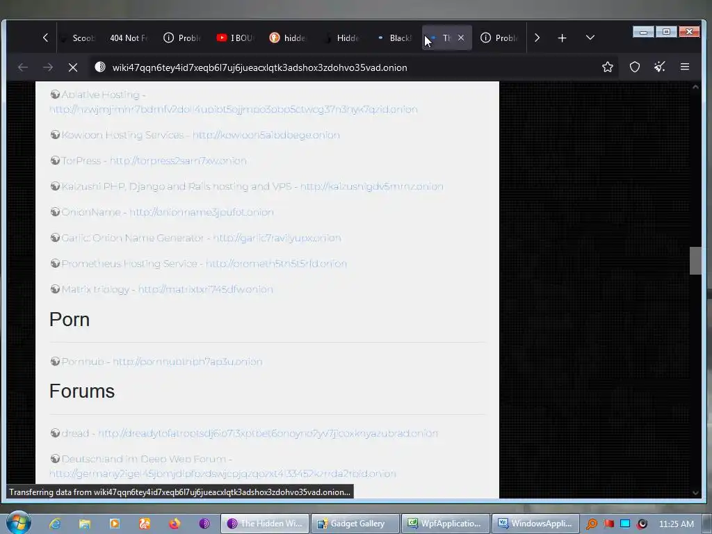Expand the list all tabs chevron

click(590, 38)
